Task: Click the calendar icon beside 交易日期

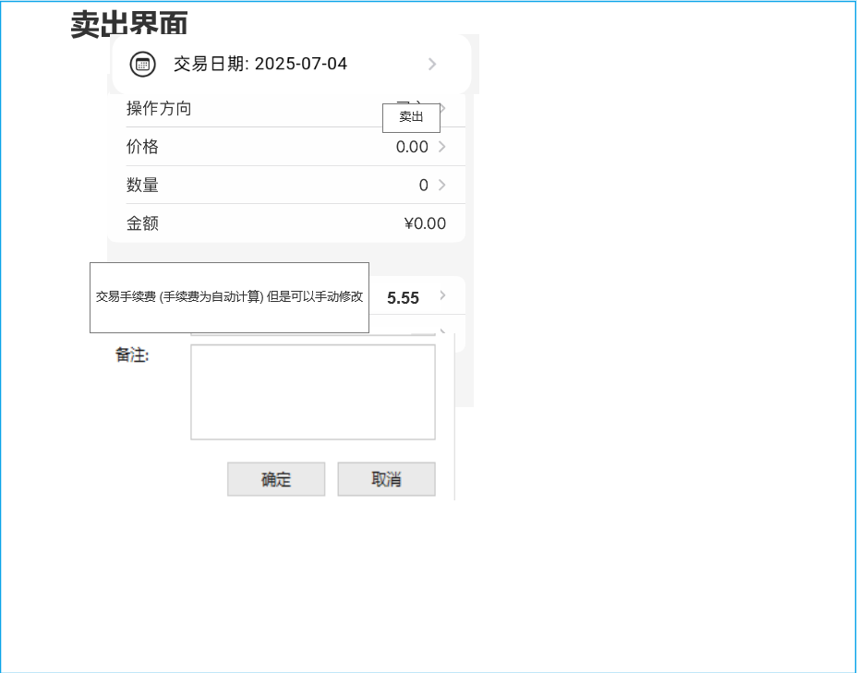Action: click(142, 64)
